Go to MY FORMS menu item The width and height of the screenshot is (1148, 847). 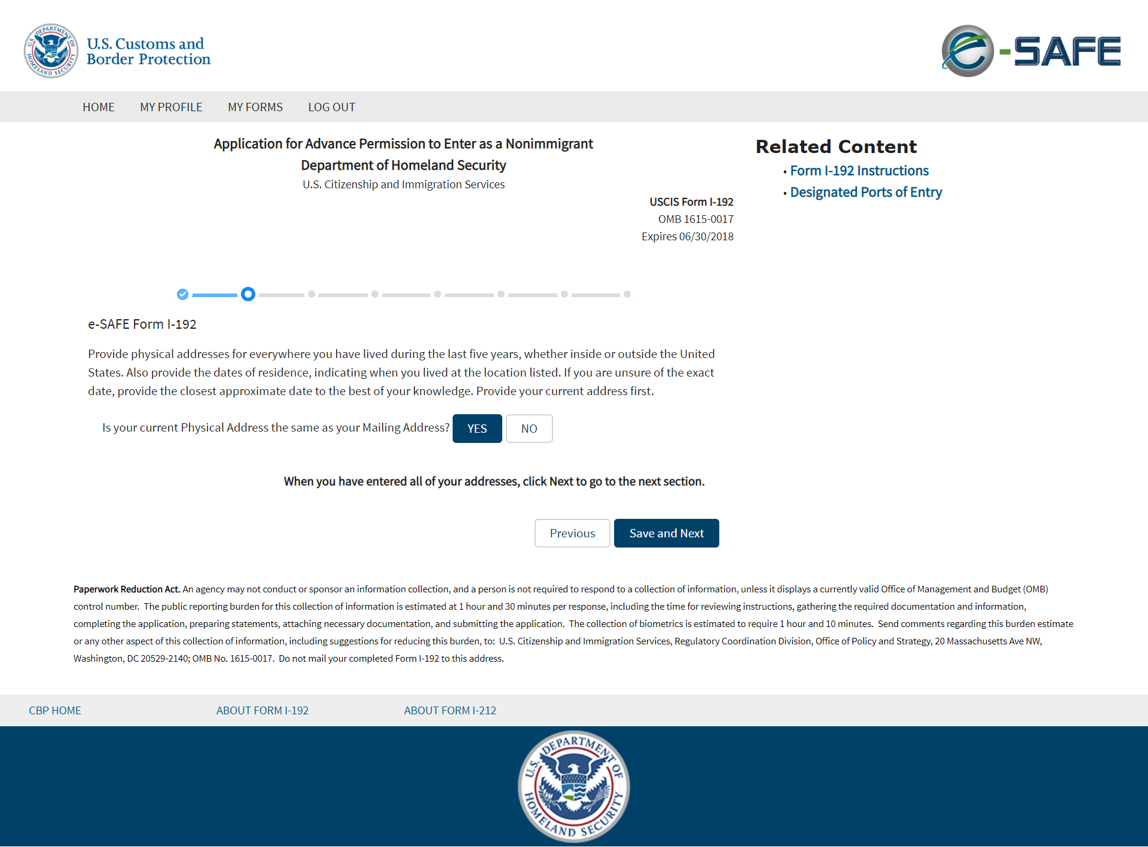pyautogui.click(x=255, y=107)
